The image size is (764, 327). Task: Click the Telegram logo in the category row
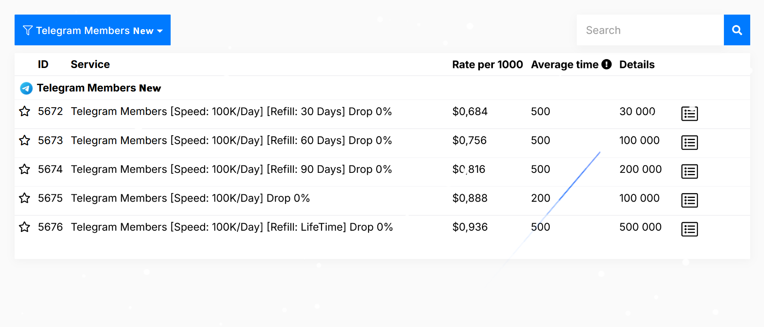point(26,88)
